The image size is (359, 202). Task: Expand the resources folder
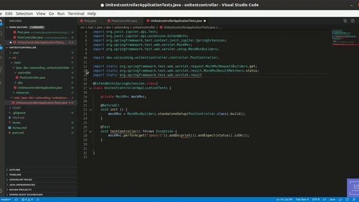pos(22,93)
